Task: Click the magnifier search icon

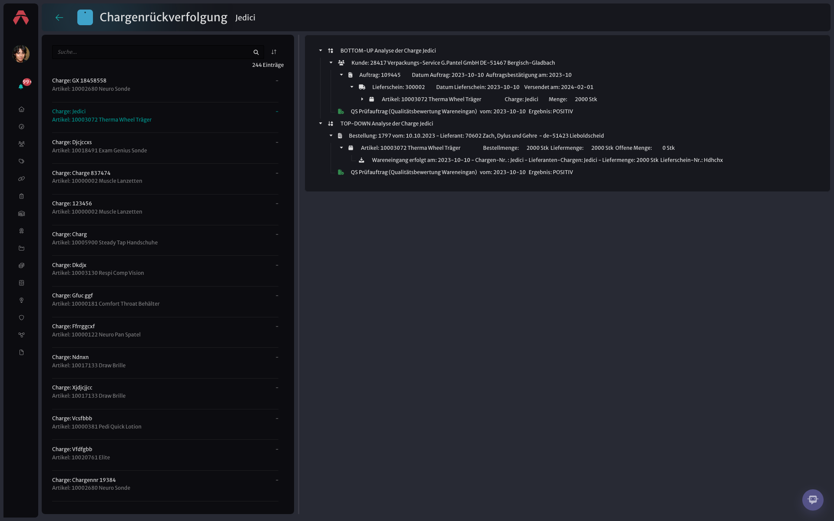Action: [256, 52]
